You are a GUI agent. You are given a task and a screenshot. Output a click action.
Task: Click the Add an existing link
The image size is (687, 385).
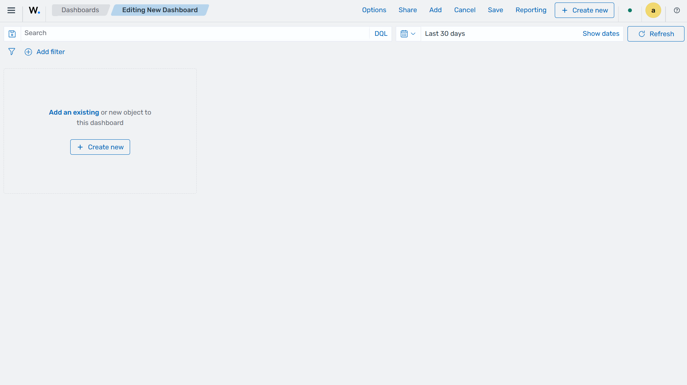tap(74, 112)
